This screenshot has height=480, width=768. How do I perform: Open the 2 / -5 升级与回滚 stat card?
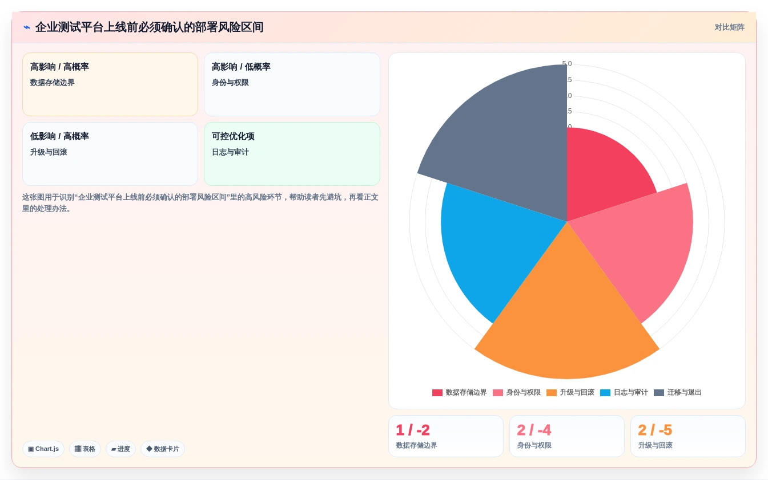688,436
